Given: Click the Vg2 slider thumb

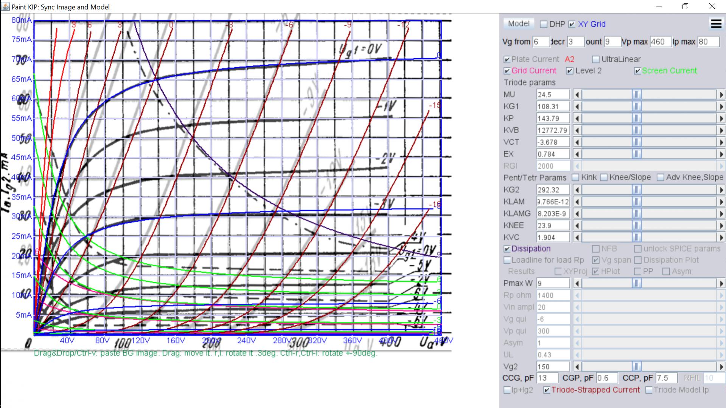Looking at the screenshot, I should point(637,367).
